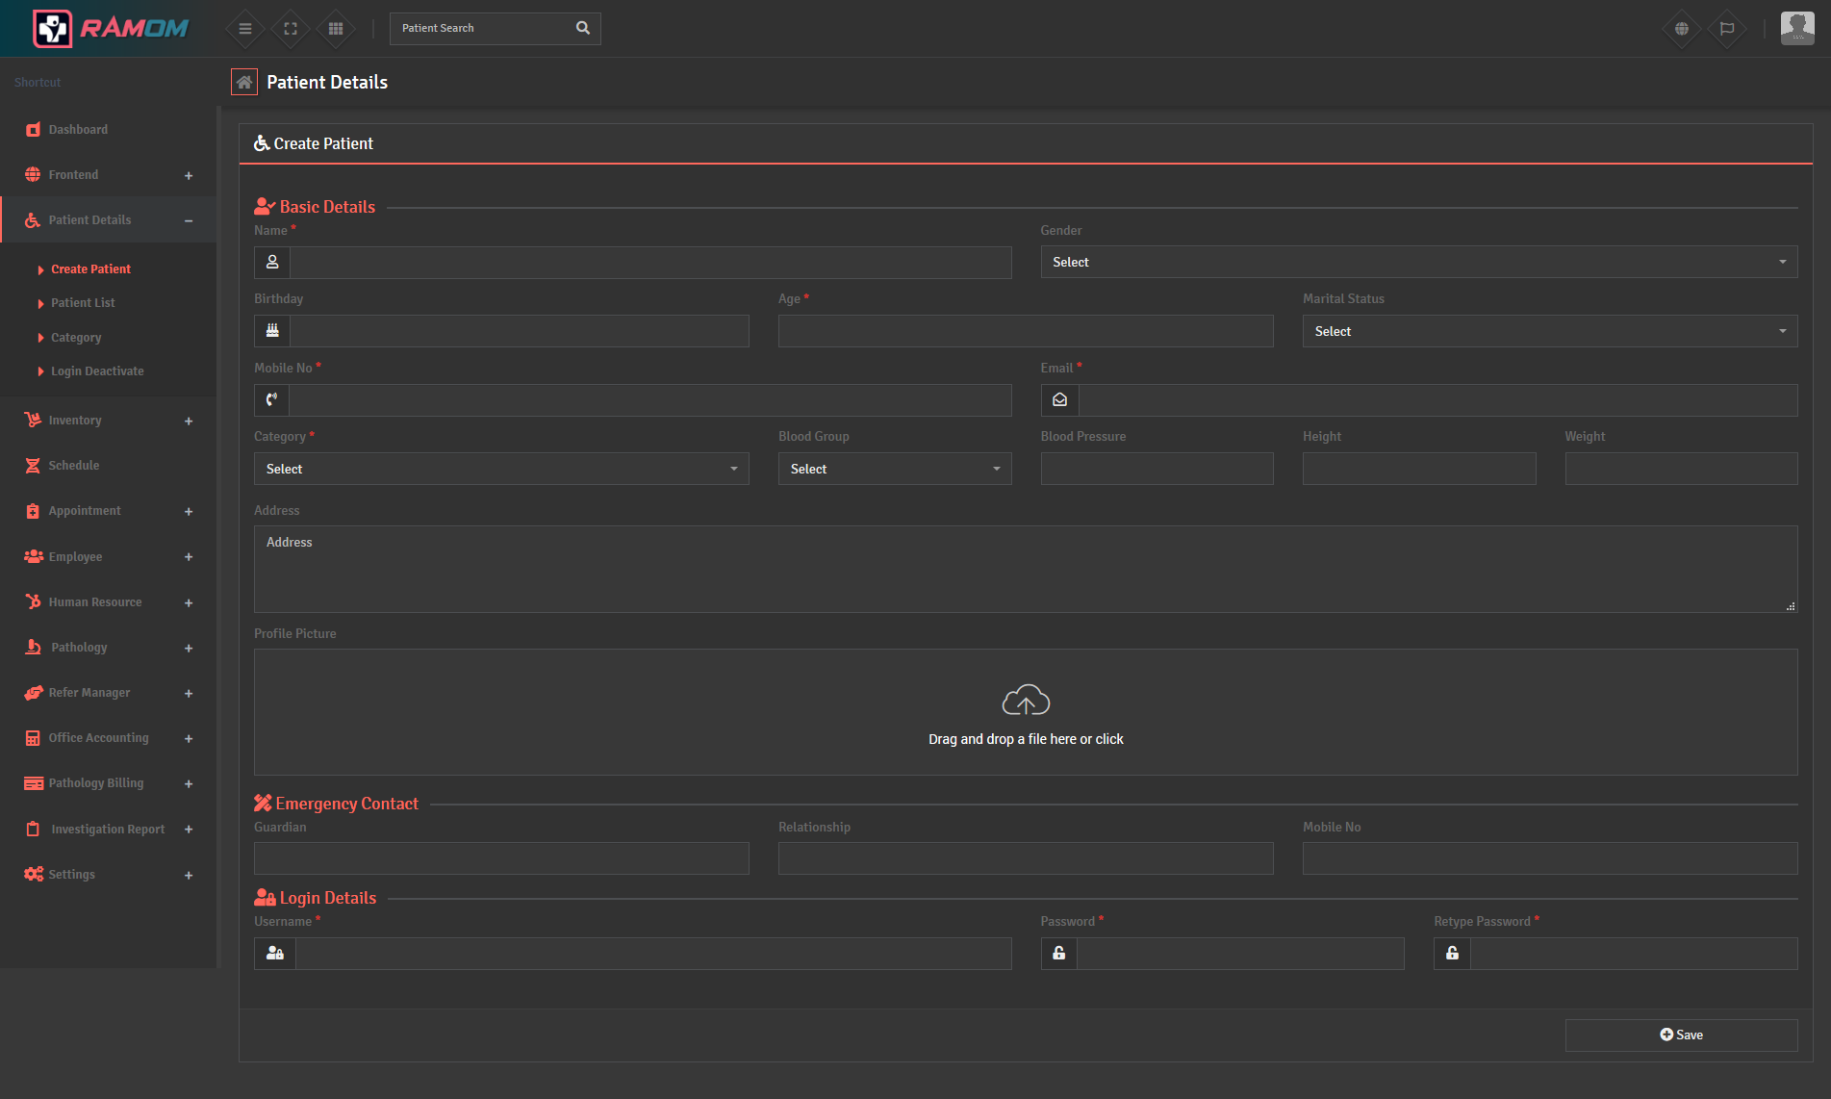
Task: Click the fullscreen expand icon in top bar
Action: click(x=290, y=28)
